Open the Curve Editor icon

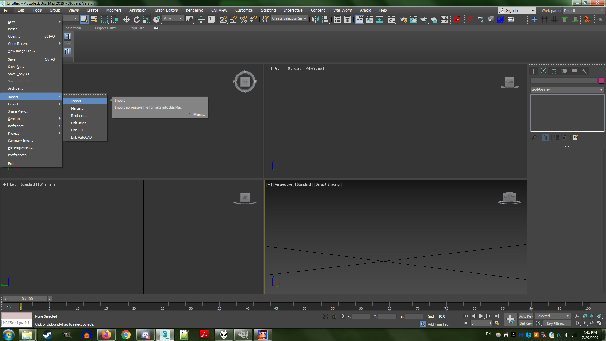coord(370,19)
